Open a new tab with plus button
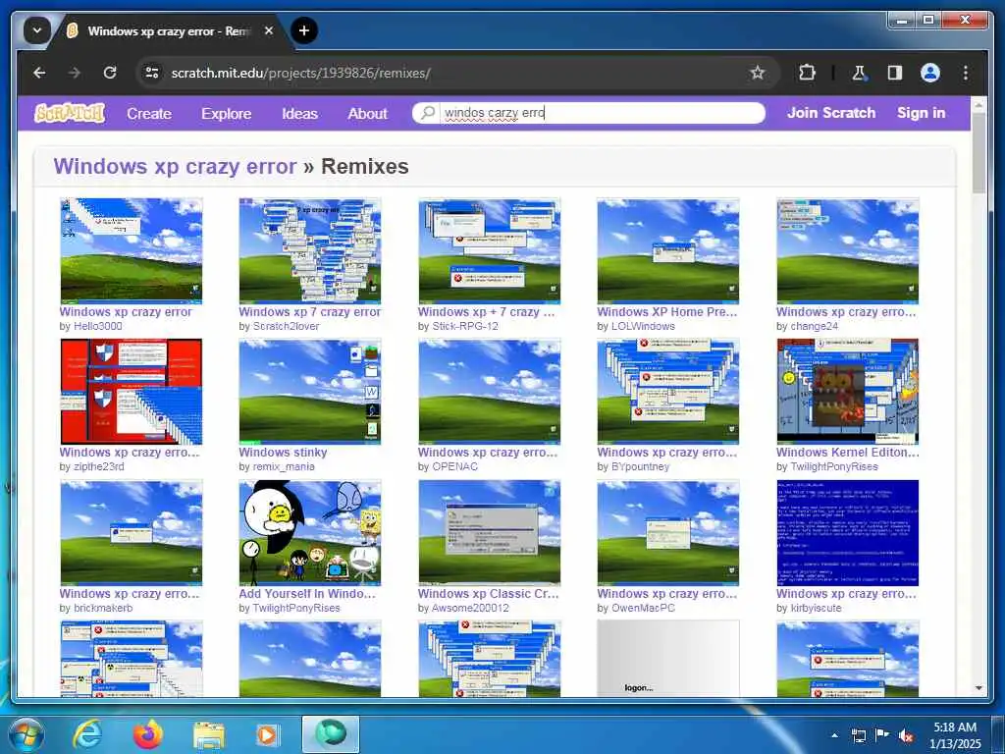 coord(304,30)
